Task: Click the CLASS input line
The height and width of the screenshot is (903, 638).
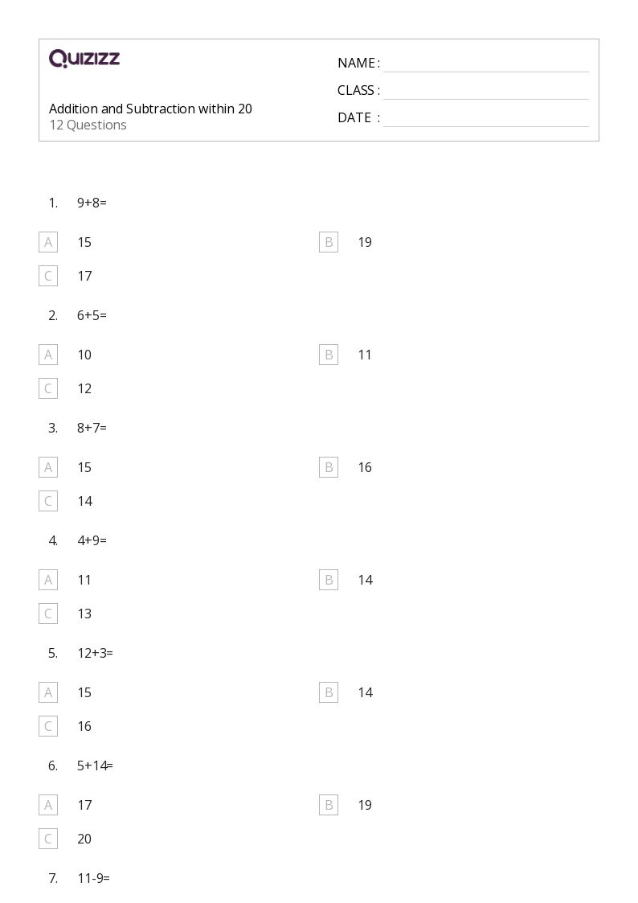Action: pos(485,91)
